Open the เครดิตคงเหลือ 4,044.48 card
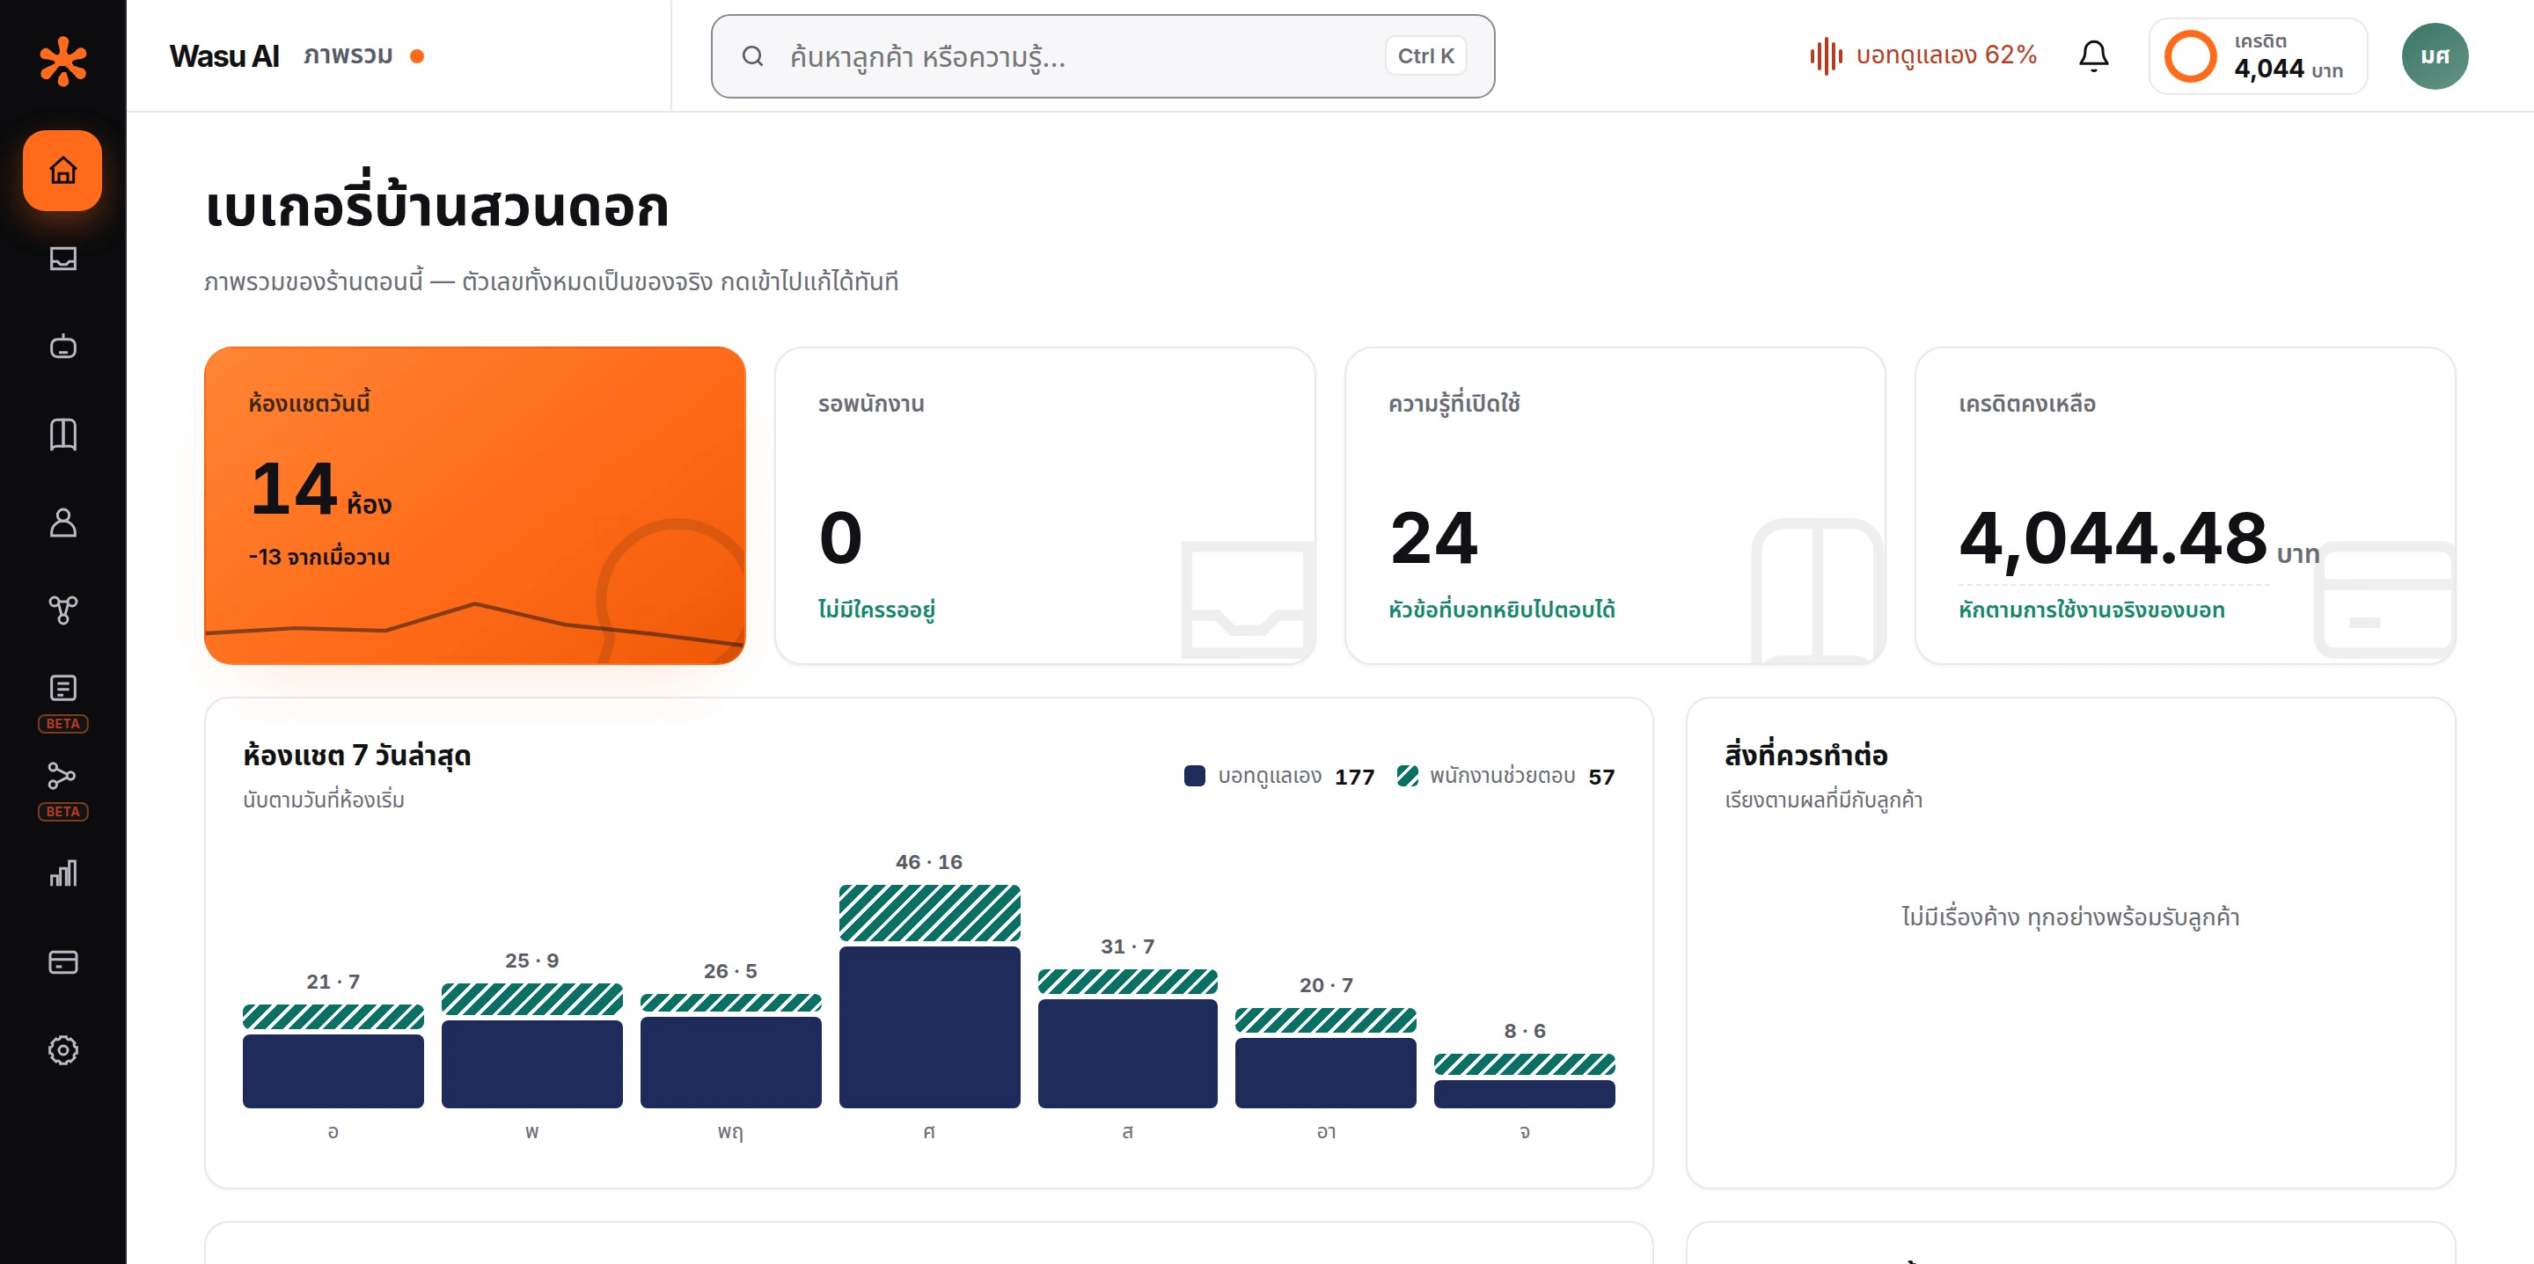Image resolution: width=2534 pixels, height=1264 pixels. point(2185,505)
